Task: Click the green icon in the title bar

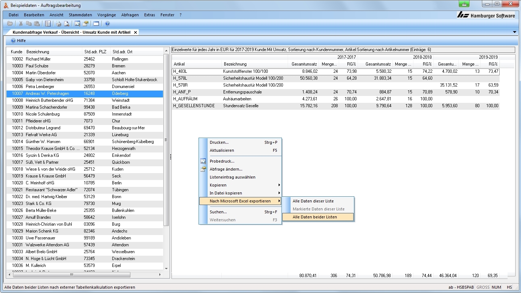Action: 464,4
